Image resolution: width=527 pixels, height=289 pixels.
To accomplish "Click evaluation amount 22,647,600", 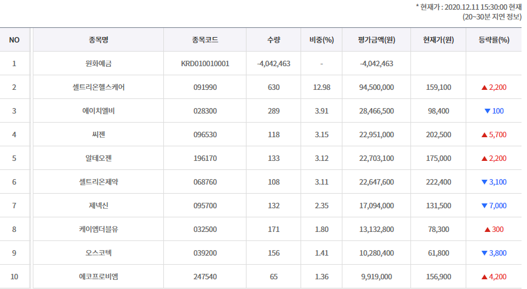I will pos(376,182).
